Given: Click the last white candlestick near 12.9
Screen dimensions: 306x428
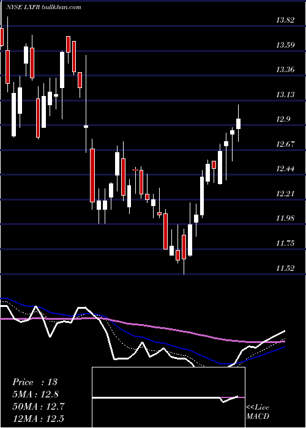Looking at the screenshot, I should point(238,124).
